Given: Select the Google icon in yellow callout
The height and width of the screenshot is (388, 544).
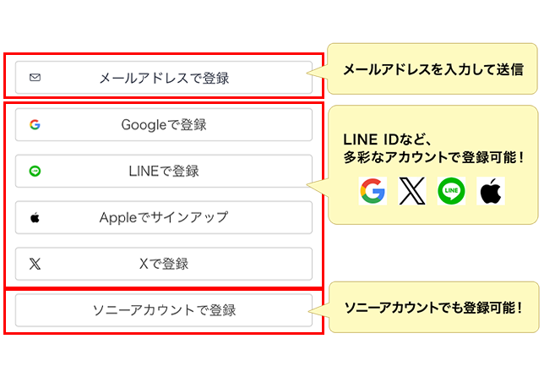Looking at the screenshot, I should click(x=372, y=191).
